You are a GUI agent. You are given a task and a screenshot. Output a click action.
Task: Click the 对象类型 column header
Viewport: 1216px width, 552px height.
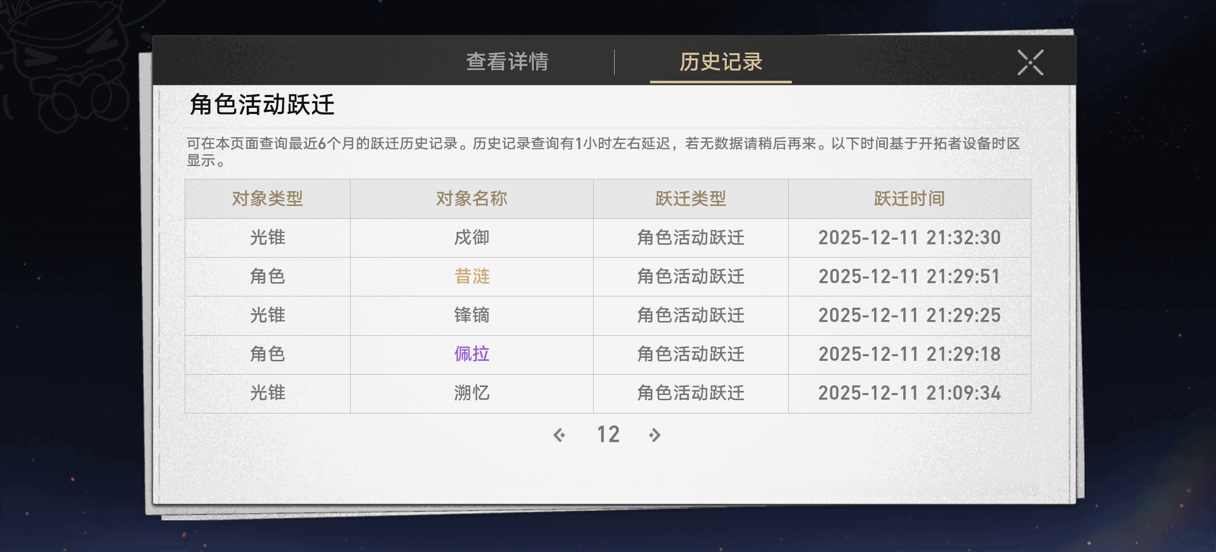(x=267, y=199)
